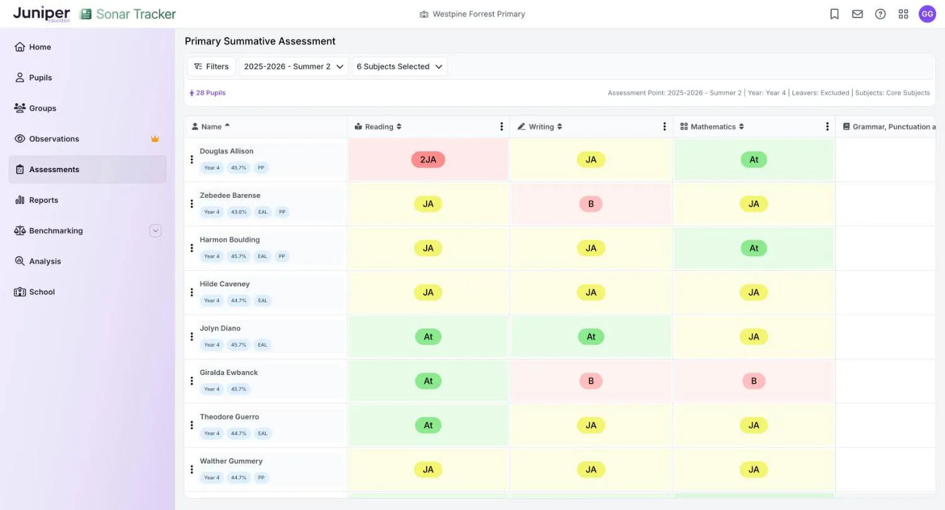Image resolution: width=945 pixels, height=510 pixels.
Task: Go to Home in the sidebar
Action: 87,47
